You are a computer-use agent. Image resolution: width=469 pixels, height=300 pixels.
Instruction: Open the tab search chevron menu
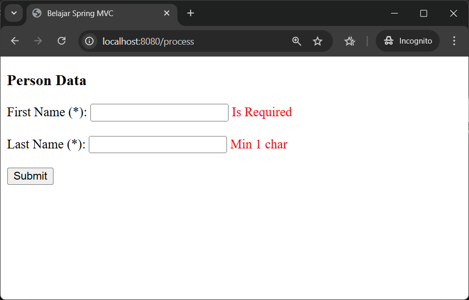coord(14,13)
